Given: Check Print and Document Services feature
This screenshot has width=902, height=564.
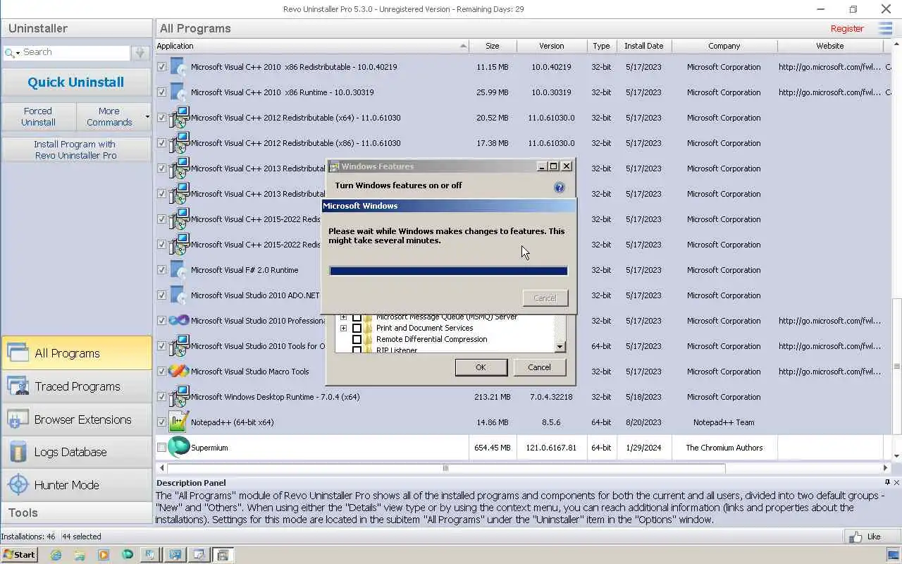Looking at the screenshot, I should point(357,328).
